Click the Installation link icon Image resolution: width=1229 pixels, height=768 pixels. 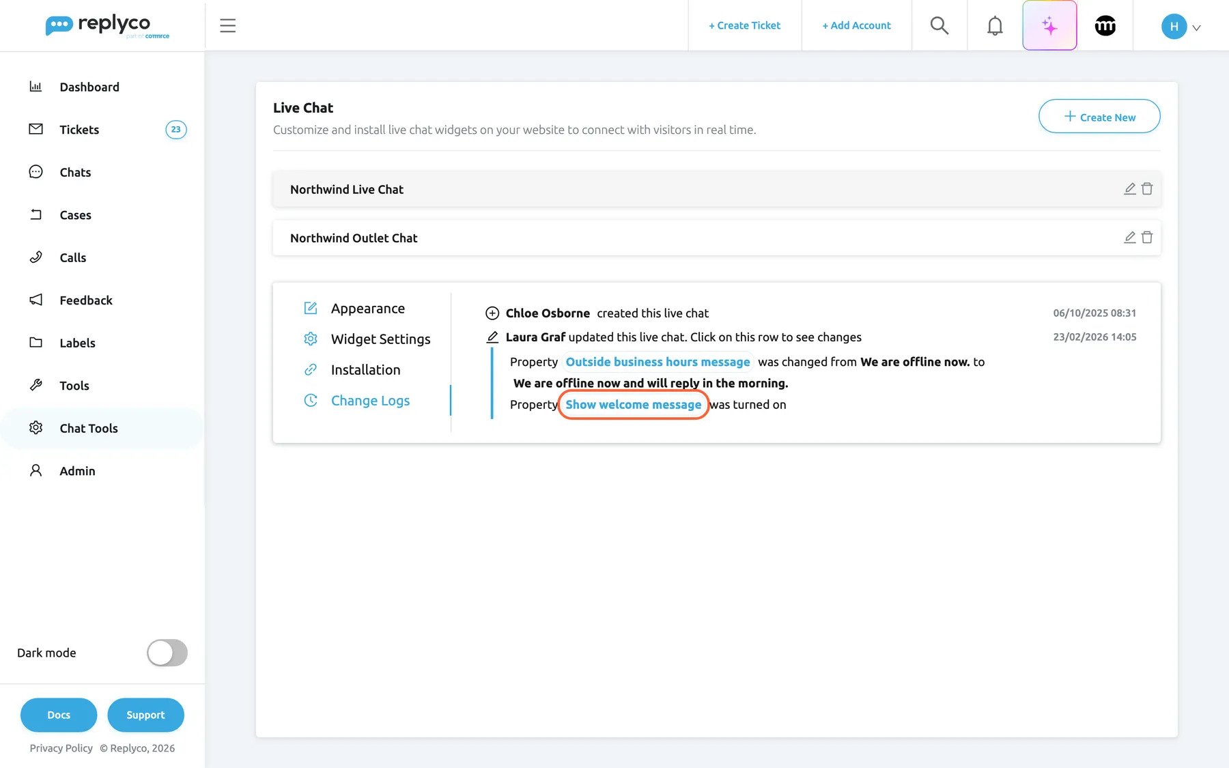coord(311,369)
